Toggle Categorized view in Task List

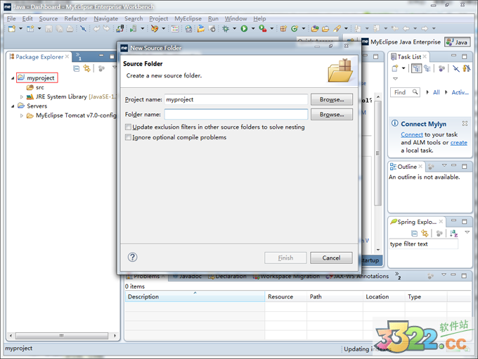pyautogui.click(x=416, y=68)
